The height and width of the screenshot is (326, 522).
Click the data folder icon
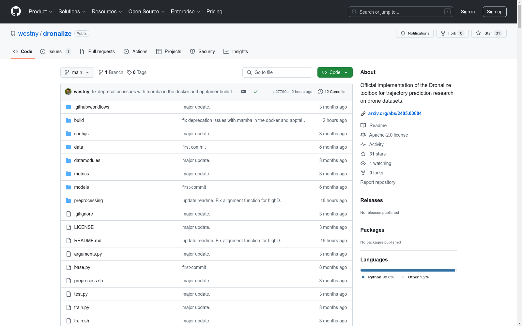click(69, 147)
